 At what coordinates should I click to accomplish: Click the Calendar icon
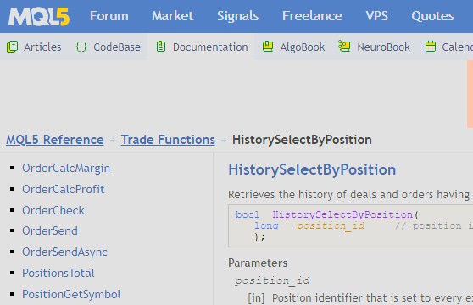pyautogui.click(x=430, y=47)
